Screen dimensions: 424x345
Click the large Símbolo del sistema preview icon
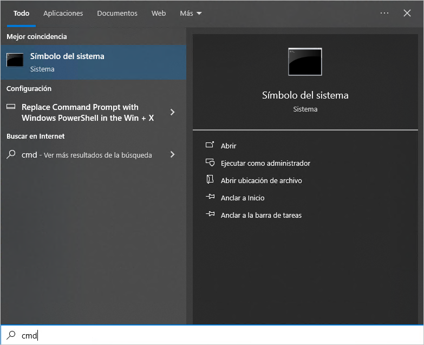click(x=305, y=62)
